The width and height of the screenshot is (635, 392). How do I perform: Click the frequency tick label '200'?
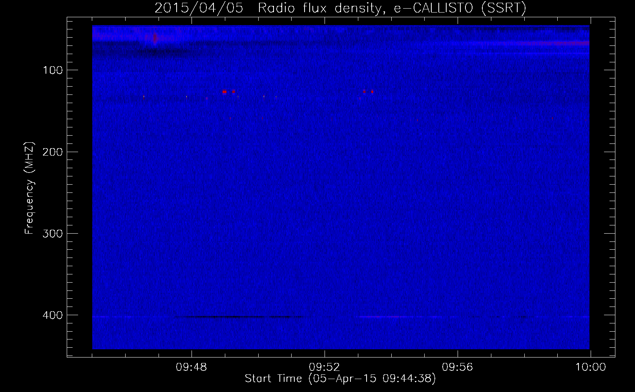tap(53, 152)
